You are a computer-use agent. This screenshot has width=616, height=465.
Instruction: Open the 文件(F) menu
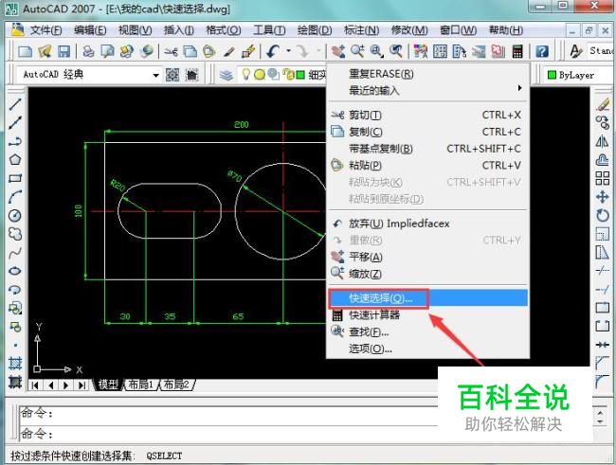[45, 30]
